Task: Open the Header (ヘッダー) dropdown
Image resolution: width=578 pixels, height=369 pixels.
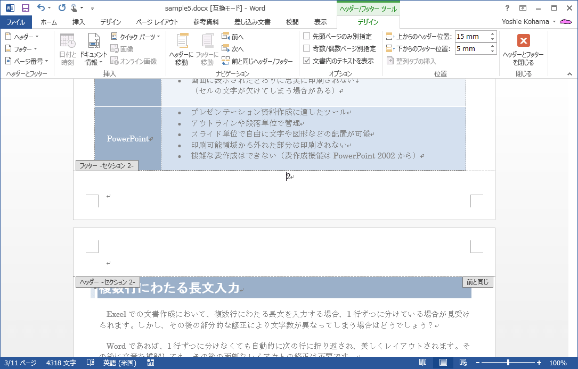Action: 22,37
